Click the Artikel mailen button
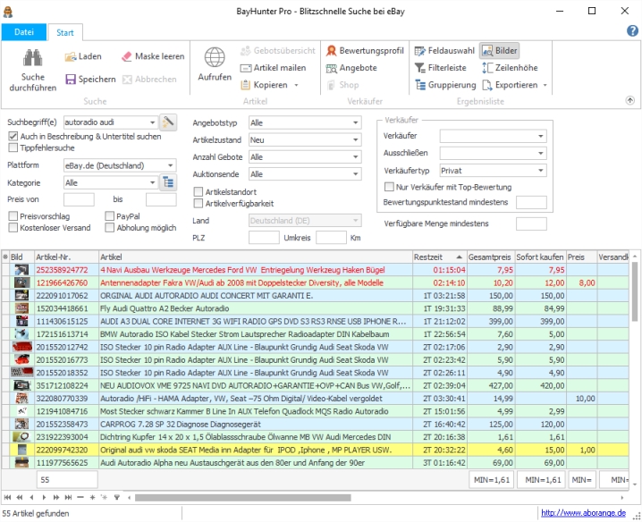Image resolution: width=642 pixels, height=522 pixels. [274, 68]
